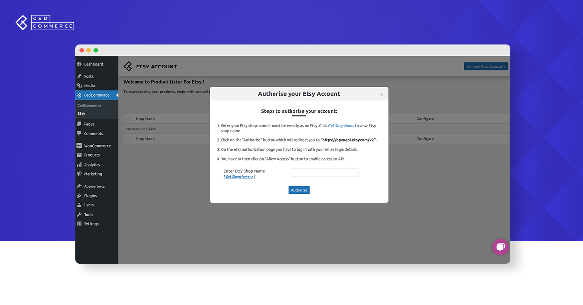Screen dimensions: 583x305
Task: Click the Tools wrench icon
Action: [x=79, y=215]
